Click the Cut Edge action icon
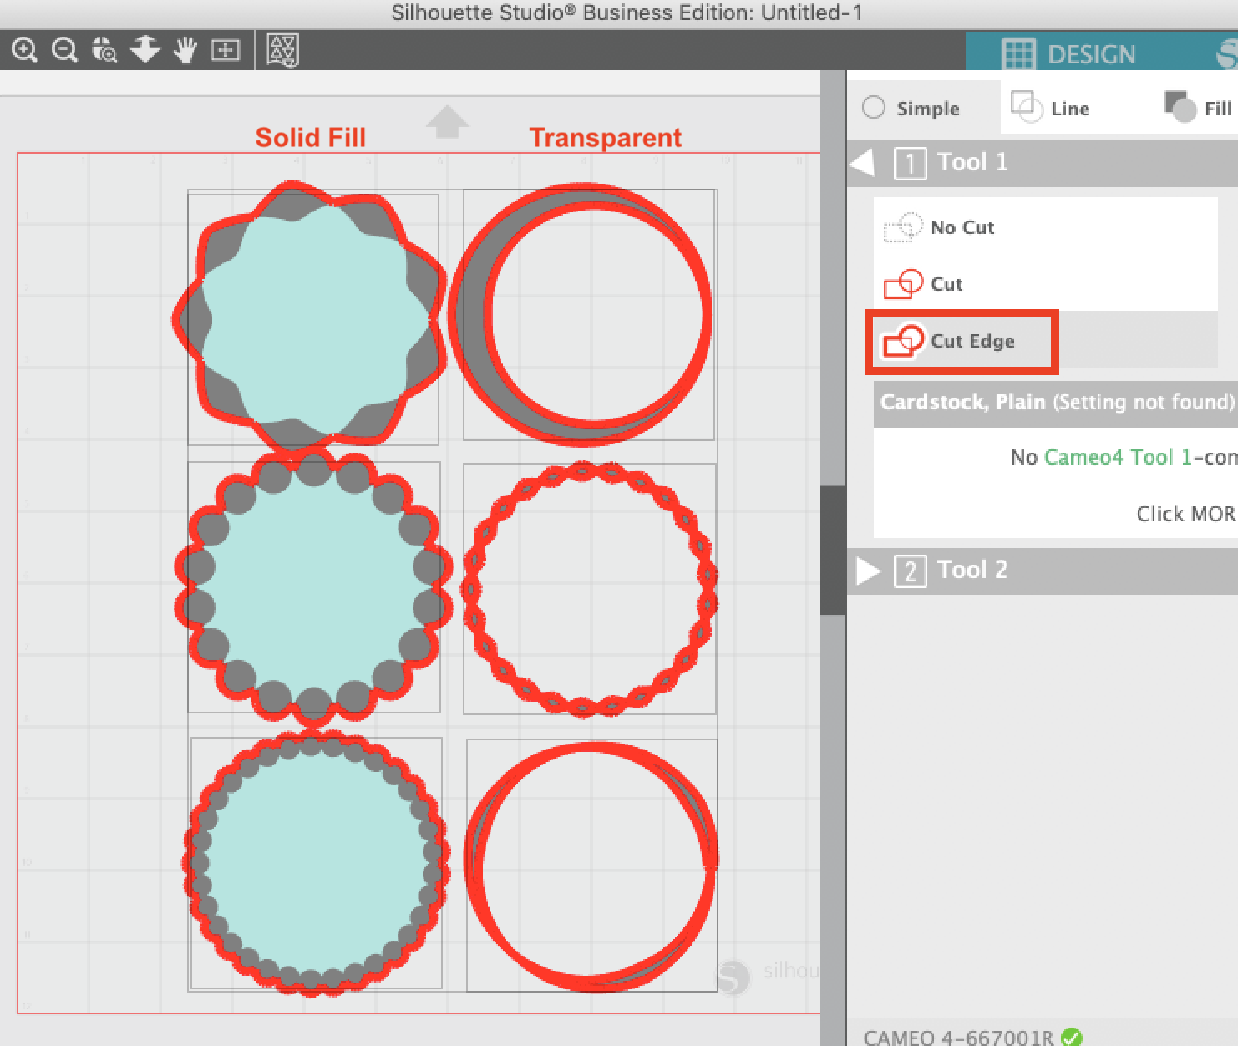 [905, 341]
